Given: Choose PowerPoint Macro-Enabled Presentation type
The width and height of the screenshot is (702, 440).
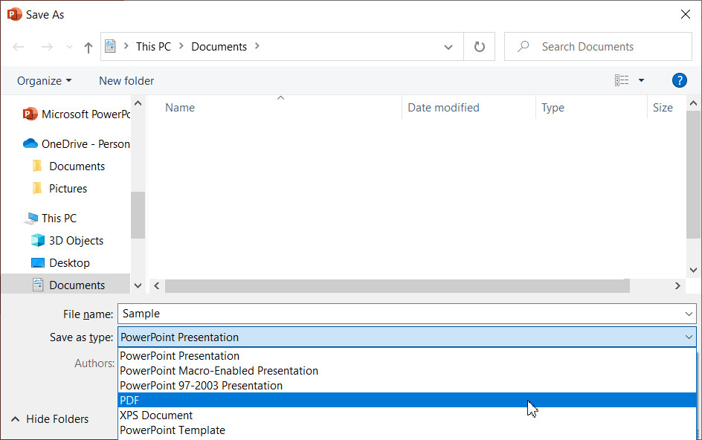Looking at the screenshot, I should tap(407, 371).
